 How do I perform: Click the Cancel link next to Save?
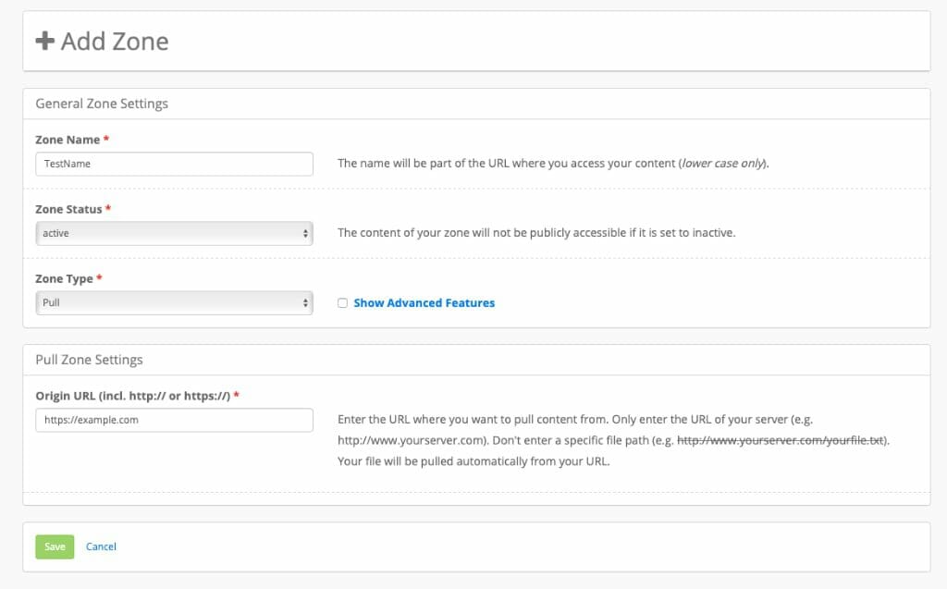[x=101, y=546]
